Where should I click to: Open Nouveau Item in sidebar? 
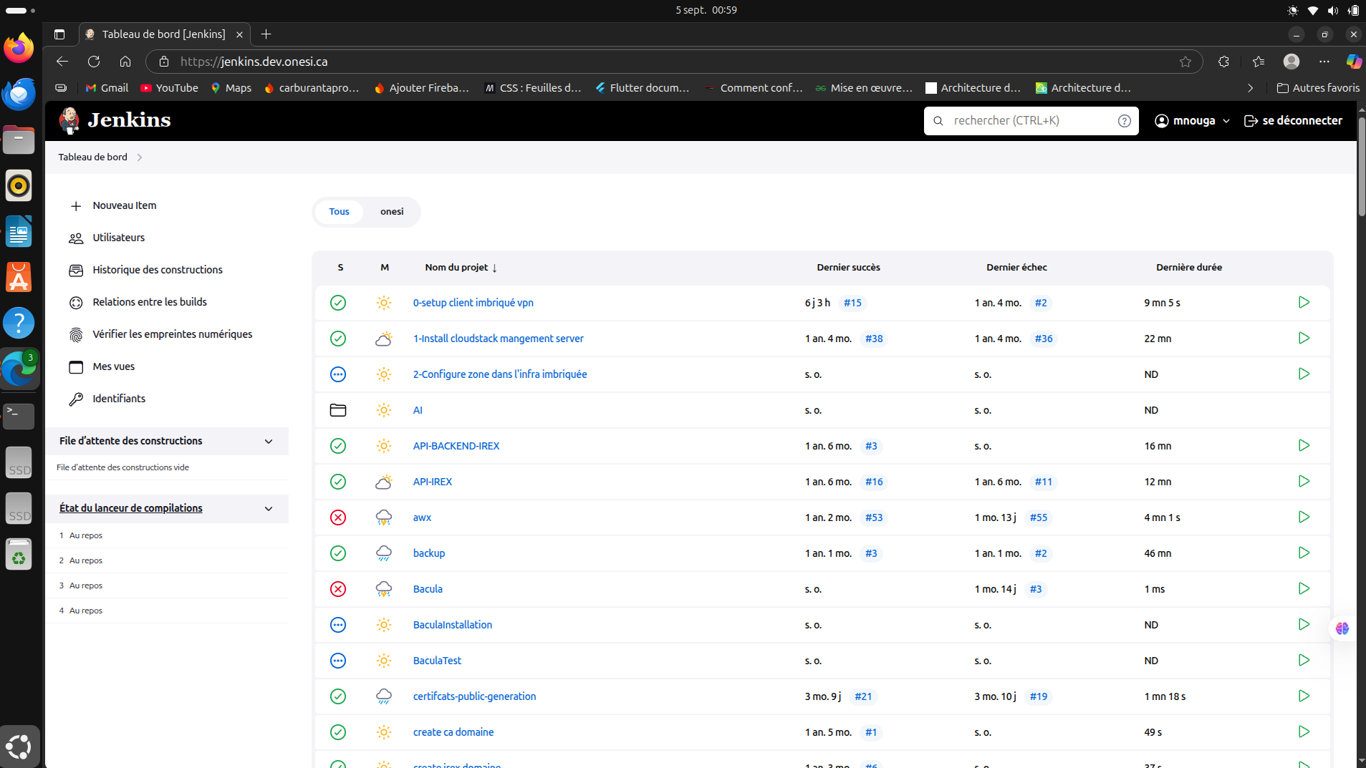tap(124, 205)
